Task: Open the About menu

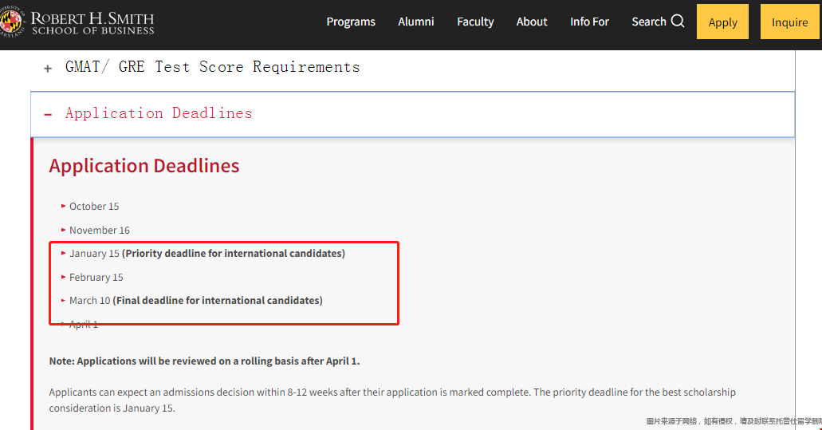Action: point(532,22)
